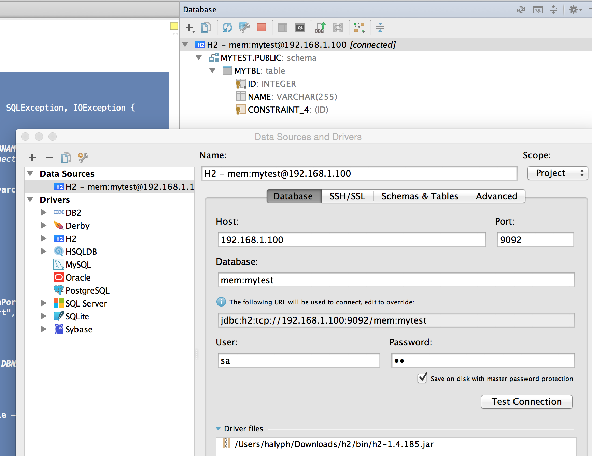592x456 pixels.
Task: Switch to the Schemas & Tables tab
Action: tap(420, 196)
